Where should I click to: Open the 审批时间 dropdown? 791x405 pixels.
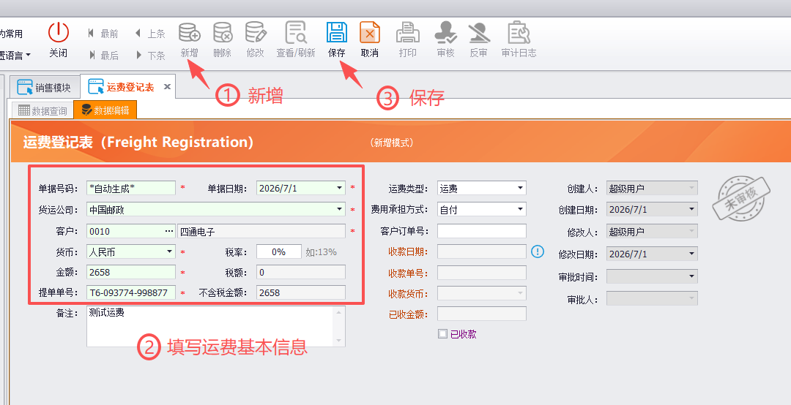tap(691, 276)
